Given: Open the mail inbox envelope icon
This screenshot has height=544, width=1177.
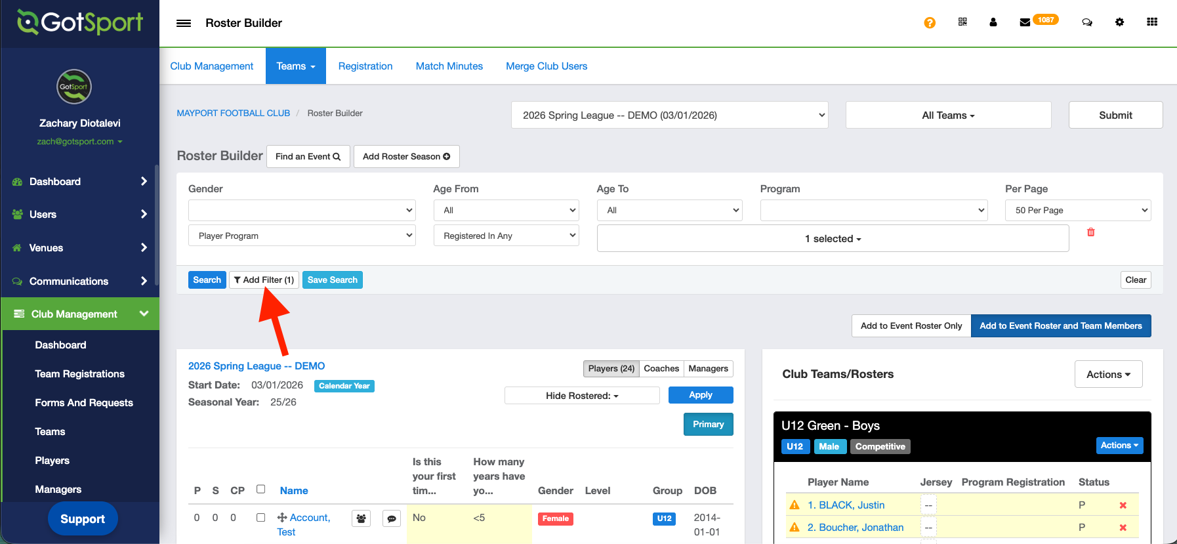Looking at the screenshot, I should pos(1024,23).
